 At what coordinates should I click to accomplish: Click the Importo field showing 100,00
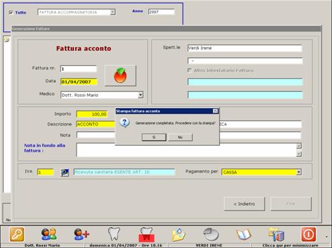tap(92, 114)
